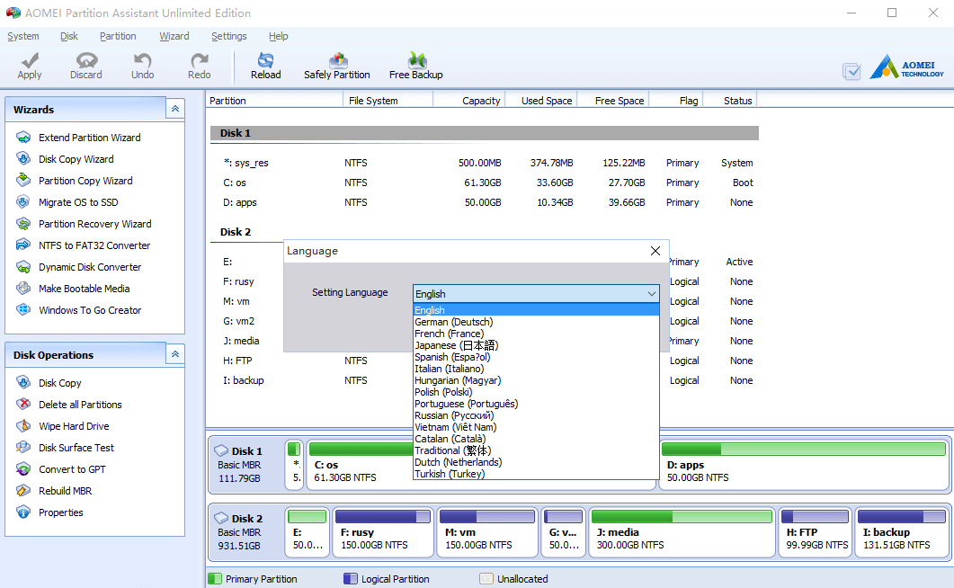The image size is (954, 588).
Task: Select H: FTP partition block in disk map
Action: click(816, 532)
